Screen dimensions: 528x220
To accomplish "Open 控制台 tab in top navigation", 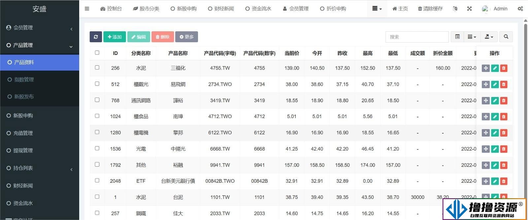I will coord(111,9).
